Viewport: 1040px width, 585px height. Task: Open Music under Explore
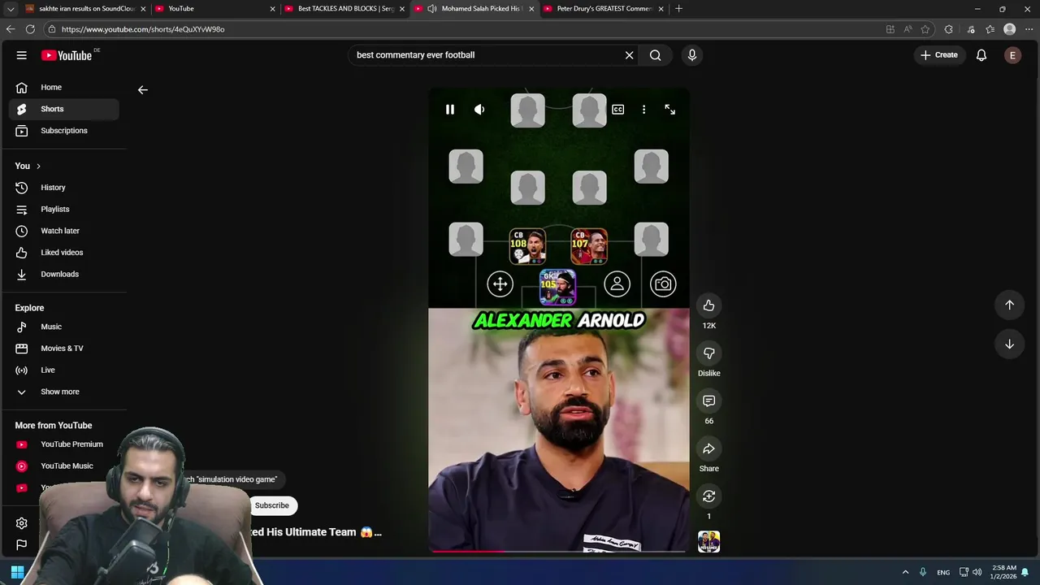(x=64, y=327)
